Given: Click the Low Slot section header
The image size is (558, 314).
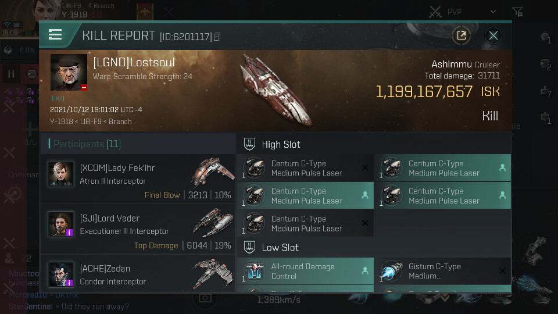Looking at the screenshot, I should (x=280, y=248).
